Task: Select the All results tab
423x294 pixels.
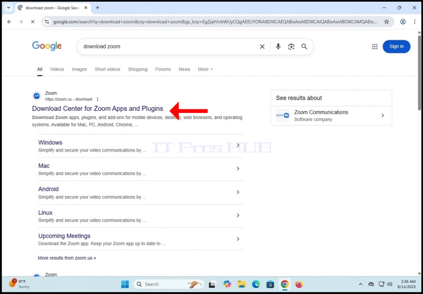Action: [x=40, y=69]
